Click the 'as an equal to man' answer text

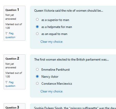click(54, 34)
